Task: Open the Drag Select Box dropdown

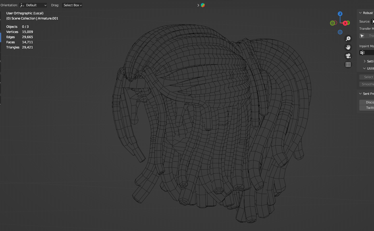Action: pyautogui.click(x=72, y=5)
